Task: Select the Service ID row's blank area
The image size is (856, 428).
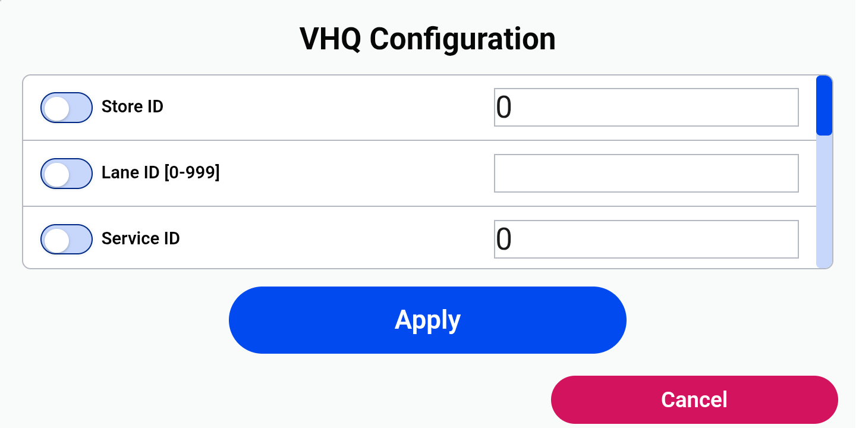Action: point(337,240)
